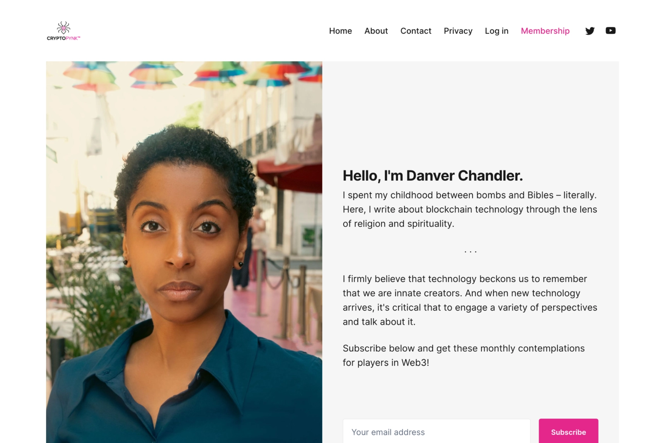Screen dimensions: 665x443
Task: Click the pink Subscribe button
Action: [568, 431]
